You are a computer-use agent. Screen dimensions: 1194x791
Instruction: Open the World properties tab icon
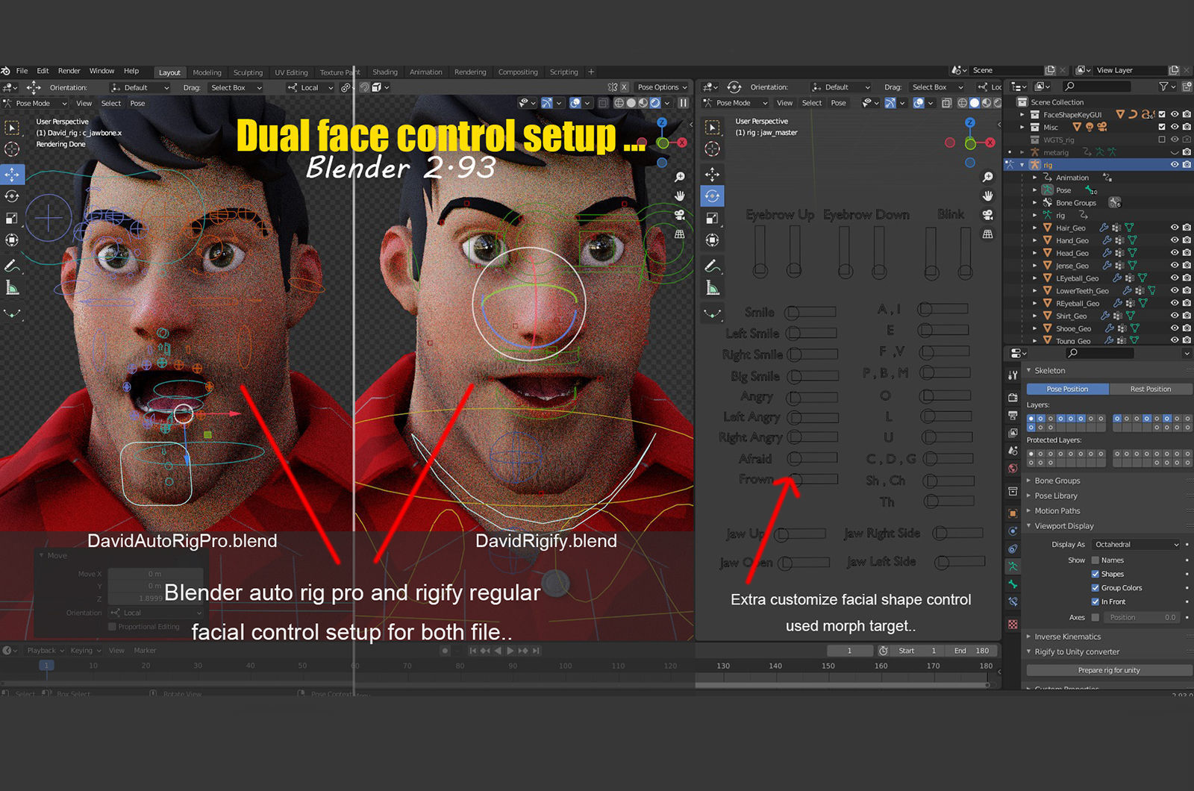coord(1013,469)
